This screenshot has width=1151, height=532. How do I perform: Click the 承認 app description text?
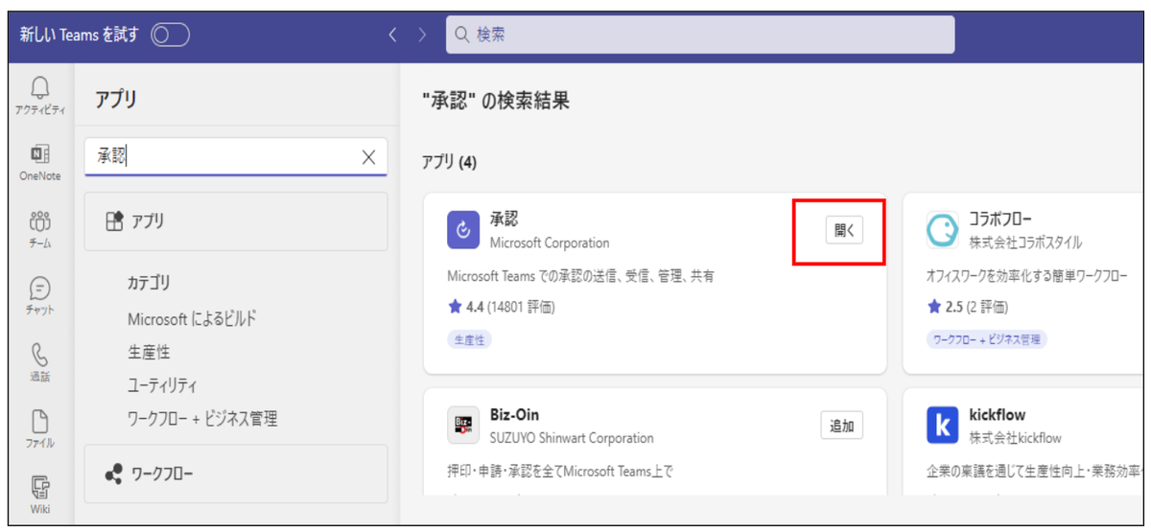tap(581, 276)
